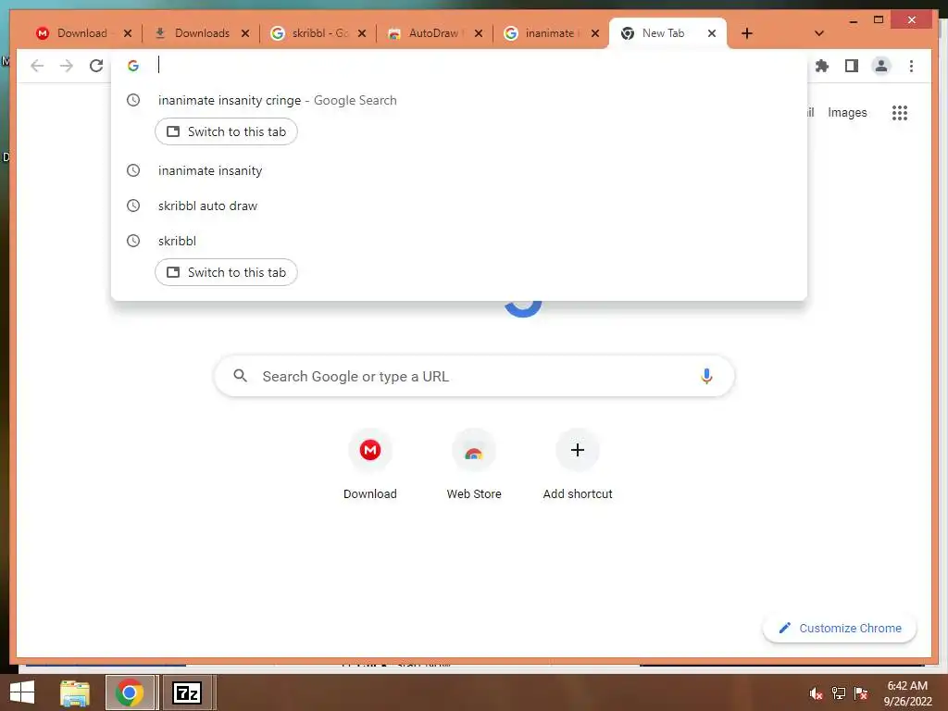Open a new tab with the plus button
This screenshot has height=711, width=948.
(x=747, y=33)
